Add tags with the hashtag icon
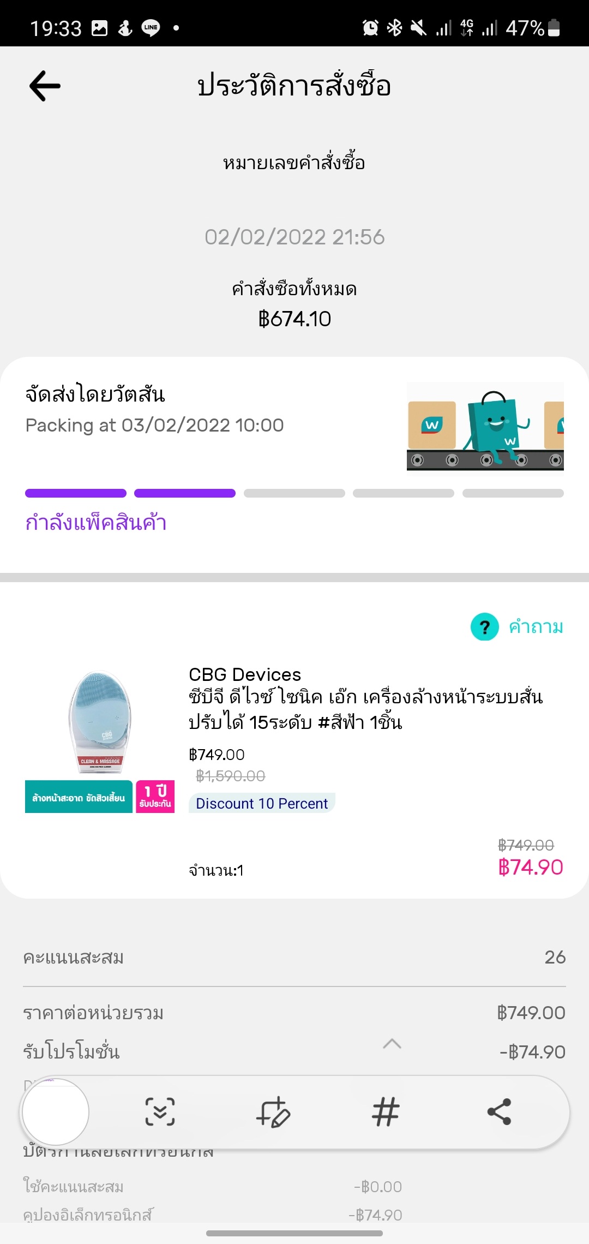The width and height of the screenshot is (589, 1244). click(386, 1111)
